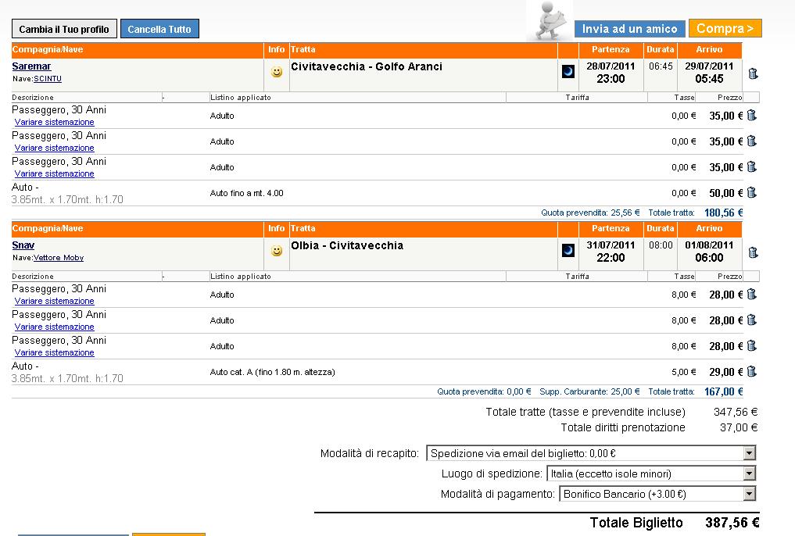
Task: Click smiley info icon for Snav
Action: coord(276,251)
